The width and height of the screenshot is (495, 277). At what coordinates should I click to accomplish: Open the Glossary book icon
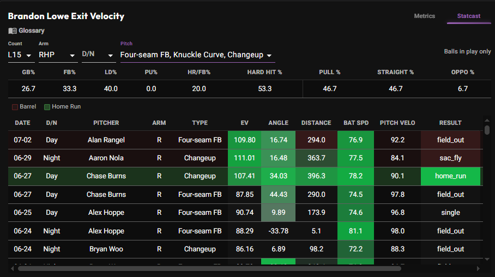pos(13,31)
